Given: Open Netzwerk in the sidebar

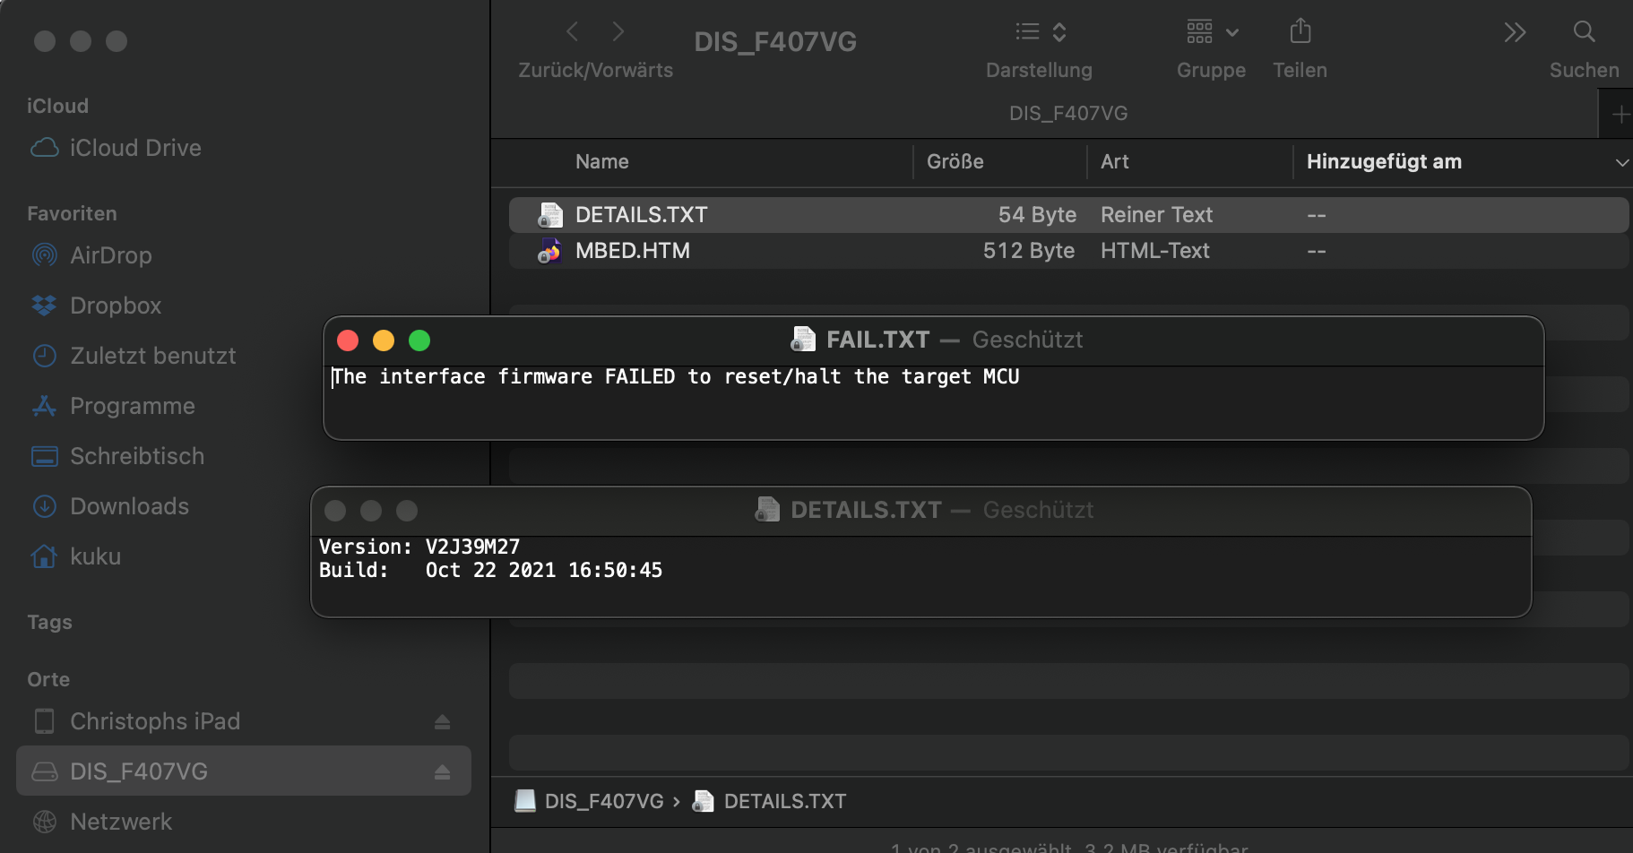Looking at the screenshot, I should [x=121, y=822].
